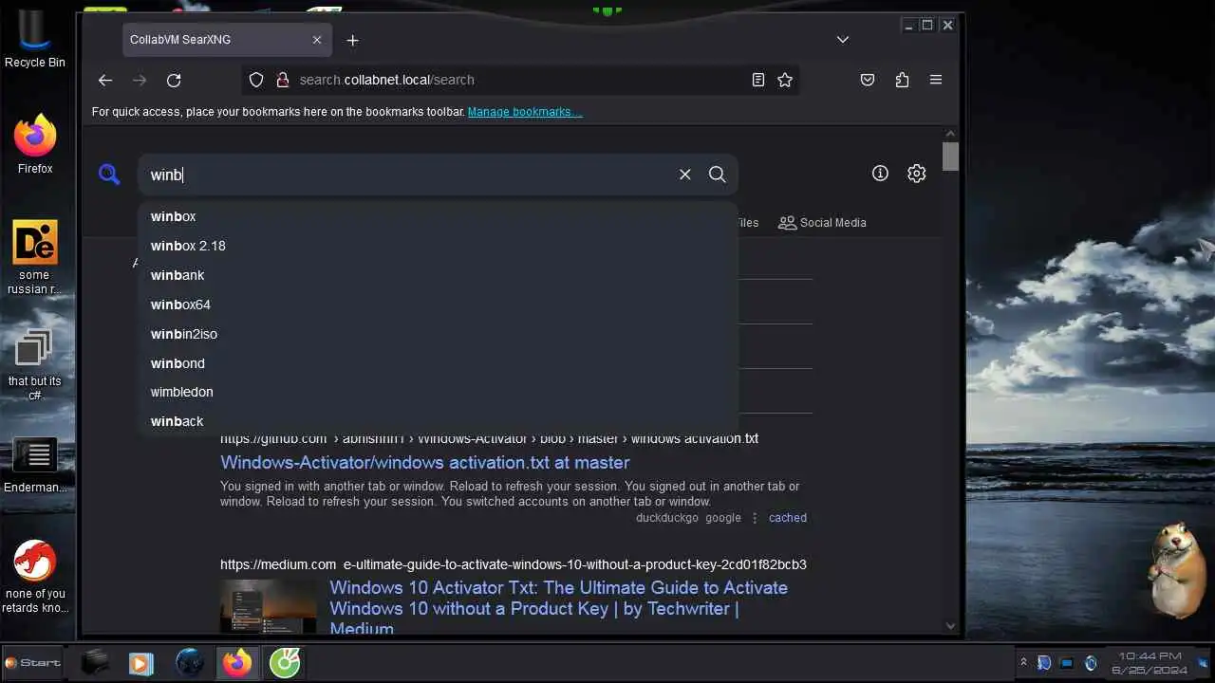1215x683 pixels.
Task: Click the black folder taskbar icon
Action: tap(94, 663)
